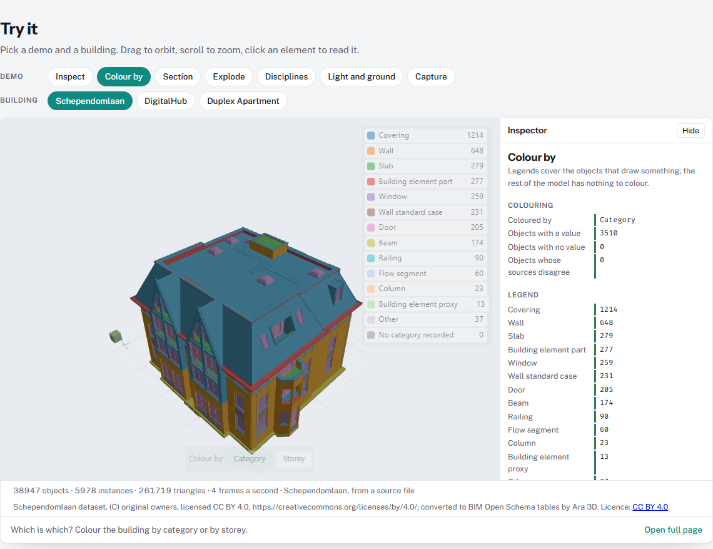Image resolution: width=713 pixels, height=549 pixels.
Task: Open full page link
Action: [673, 530]
